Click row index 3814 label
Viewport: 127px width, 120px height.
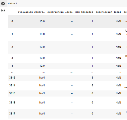12,86
